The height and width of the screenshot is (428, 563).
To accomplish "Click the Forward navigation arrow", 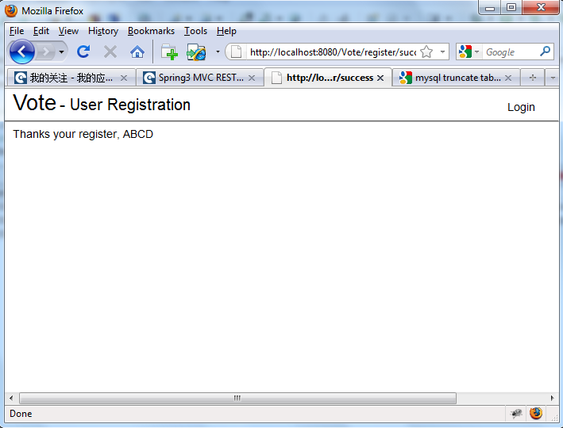I will pos(46,52).
